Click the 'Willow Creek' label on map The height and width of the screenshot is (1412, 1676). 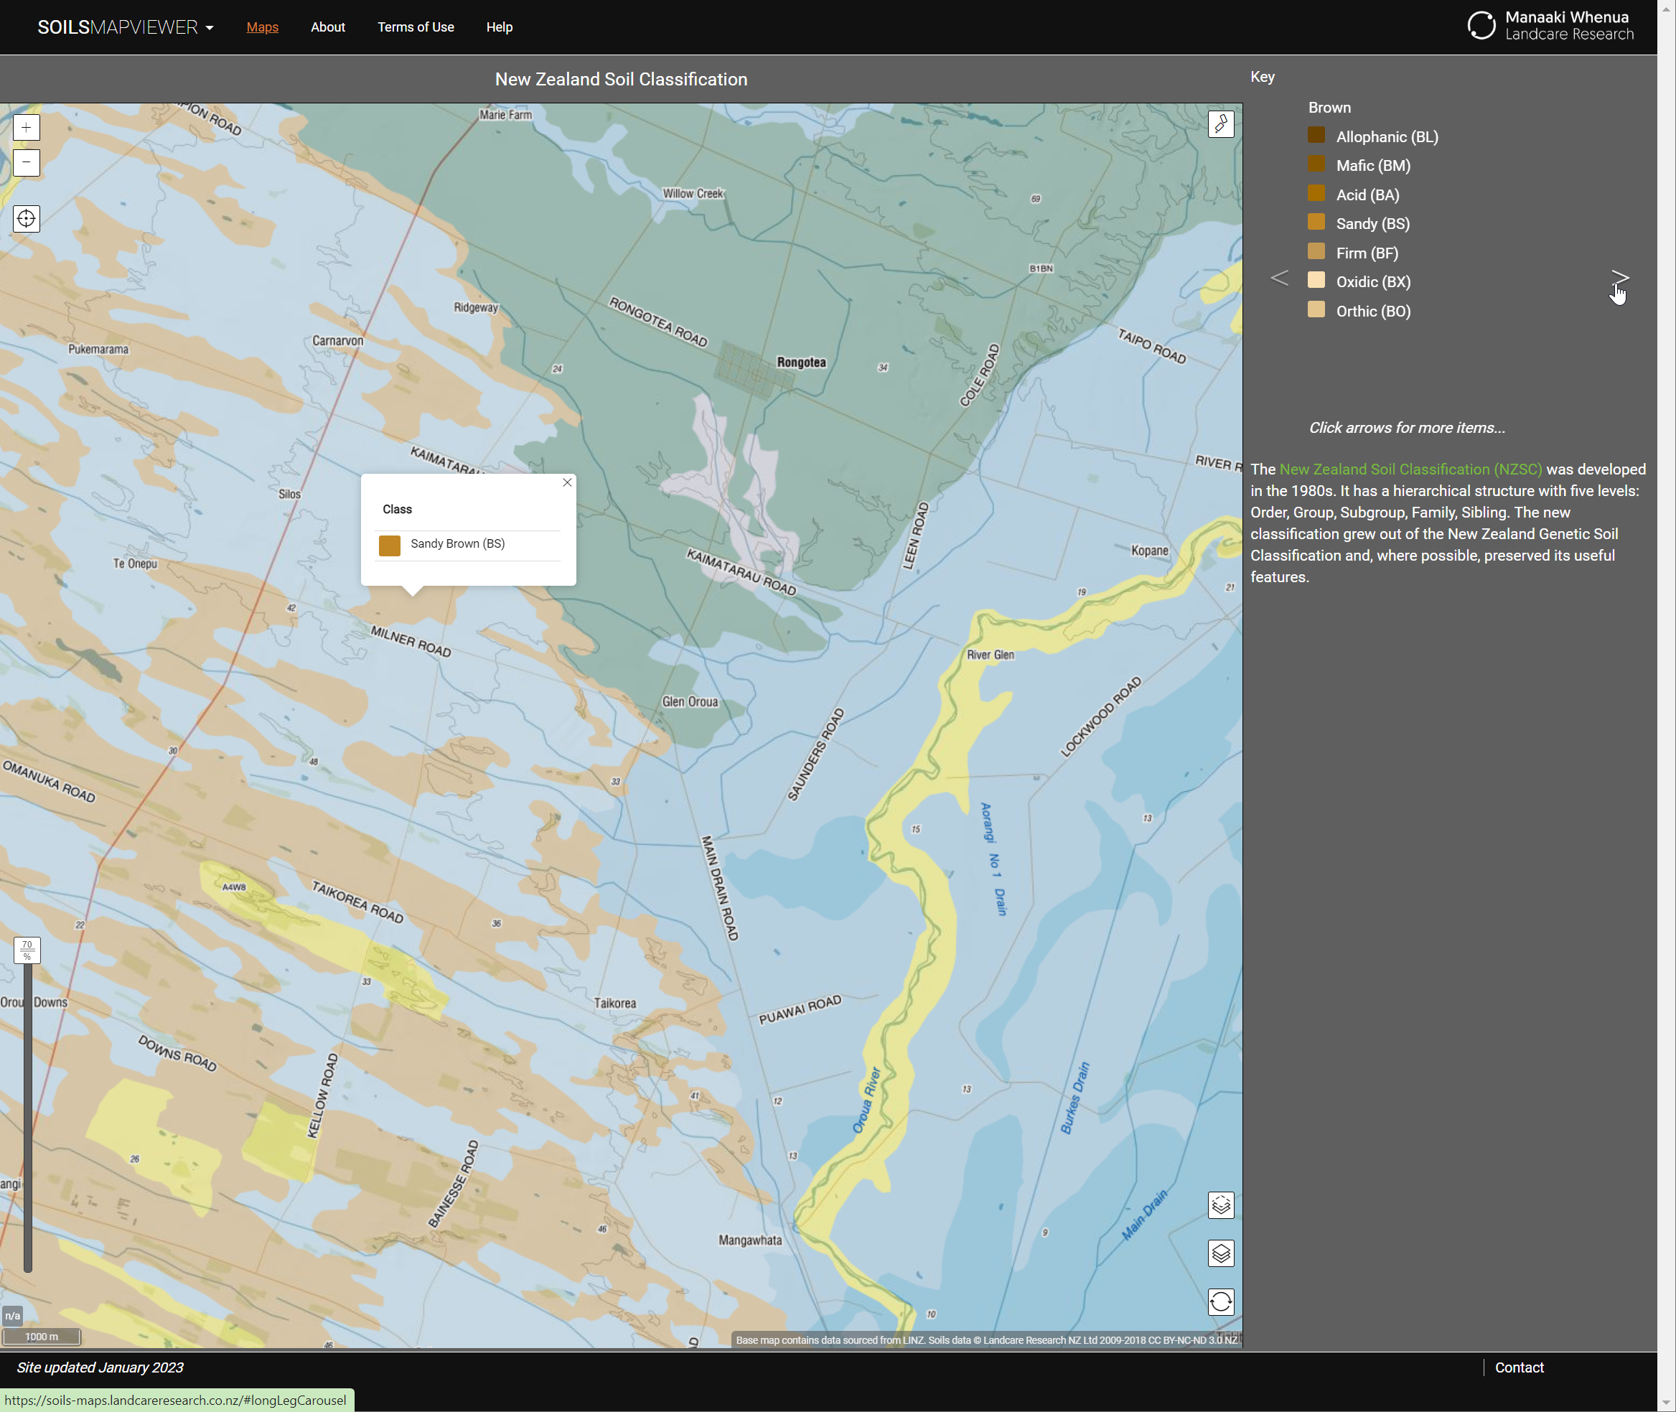pyautogui.click(x=693, y=194)
